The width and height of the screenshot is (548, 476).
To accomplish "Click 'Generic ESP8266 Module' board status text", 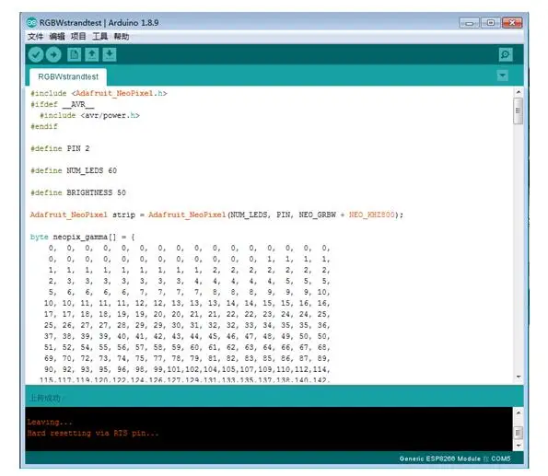I will [440, 459].
